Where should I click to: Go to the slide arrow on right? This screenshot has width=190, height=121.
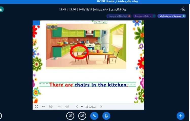coord(101,107)
